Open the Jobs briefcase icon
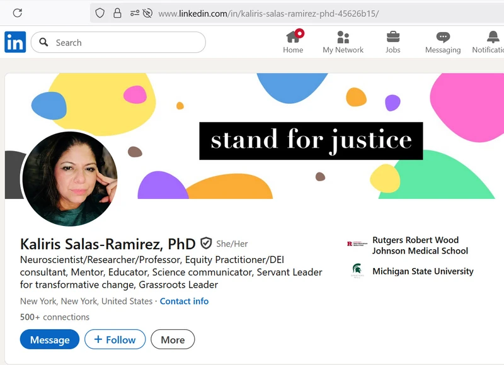 (x=393, y=36)
